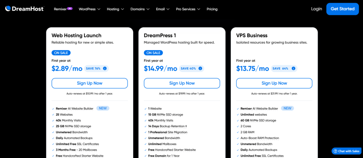Click '25 Websites' feature
Viewport: 363px width, 158px height.
pos(65,114)
